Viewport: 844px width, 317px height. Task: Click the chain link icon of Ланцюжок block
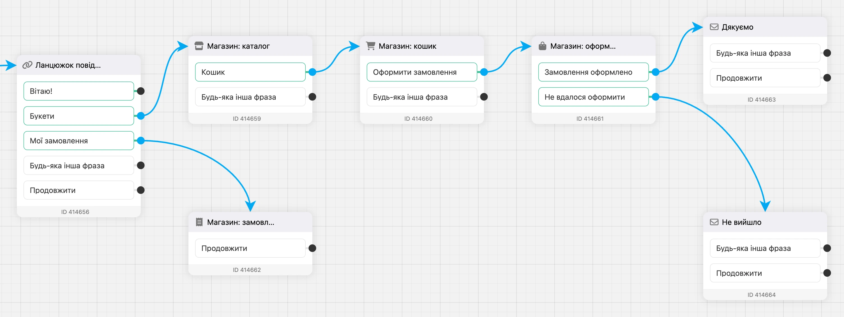[x=27, y=65]
